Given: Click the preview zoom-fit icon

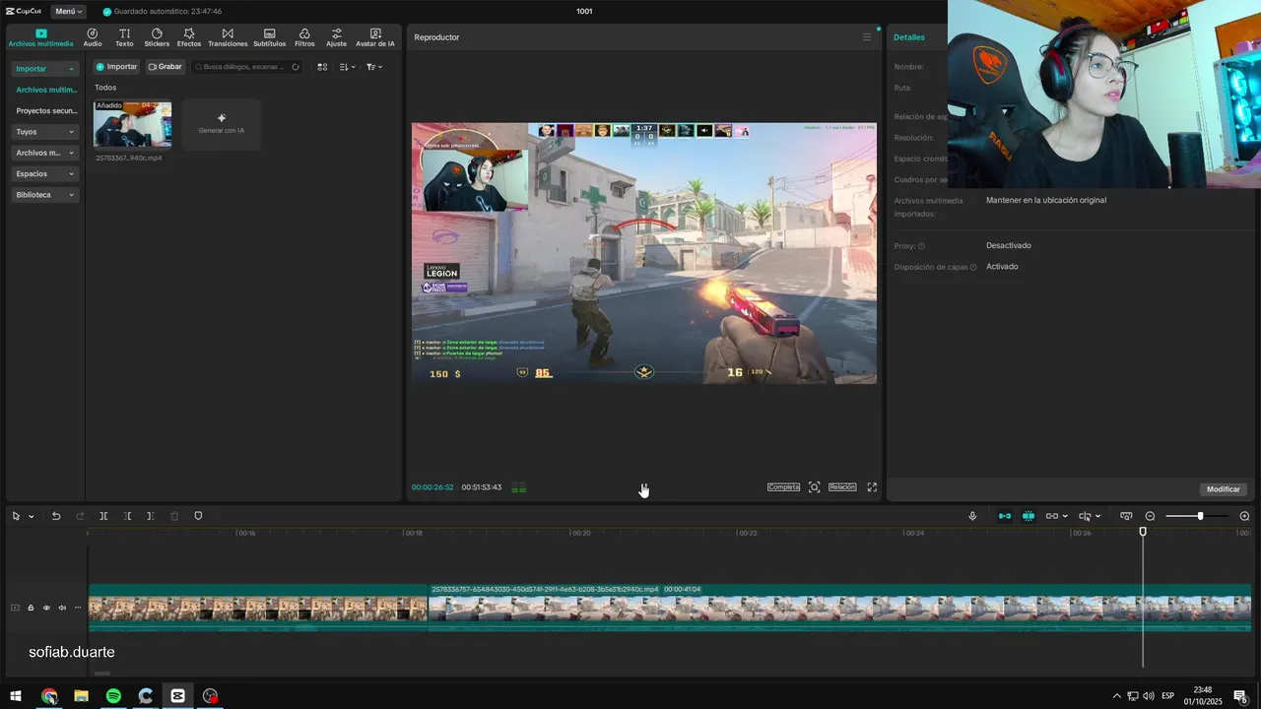Looking at the screenshot, I should [814, 487].
